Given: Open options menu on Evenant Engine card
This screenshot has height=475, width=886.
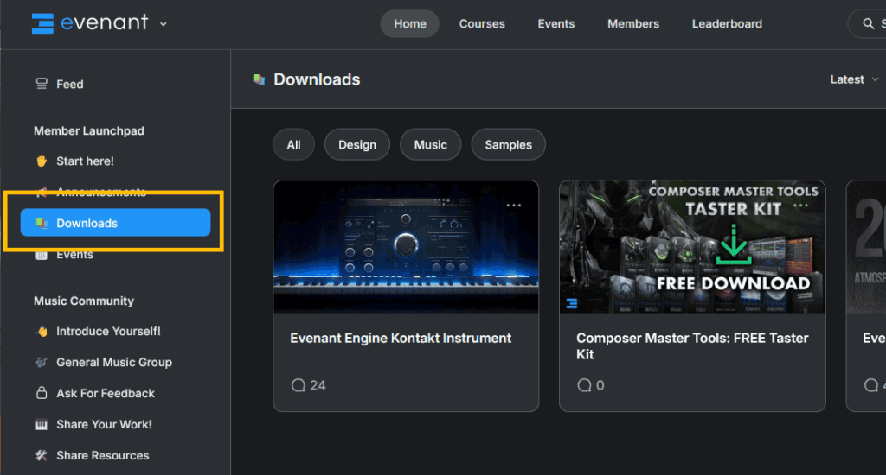Looking at the screenshot, I should click(514, 206).
